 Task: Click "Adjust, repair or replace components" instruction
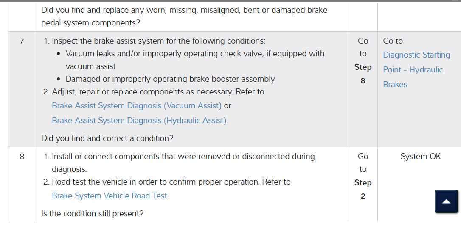pos(142,92)
